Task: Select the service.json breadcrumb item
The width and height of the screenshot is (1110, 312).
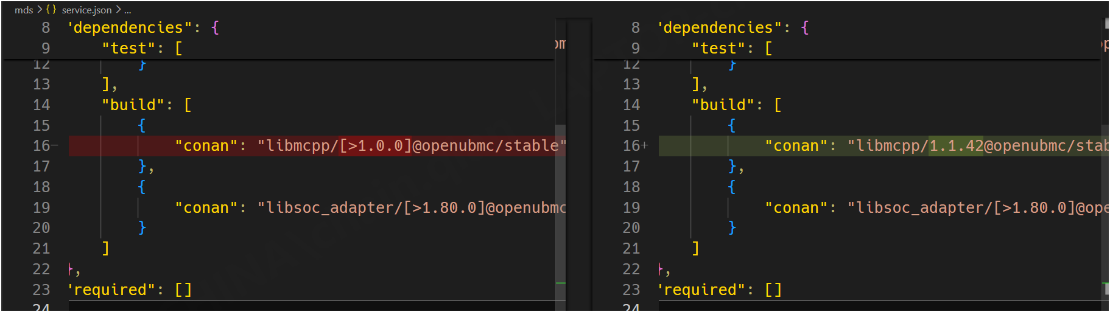Action: pyautogui.click(x=86, y=10)
